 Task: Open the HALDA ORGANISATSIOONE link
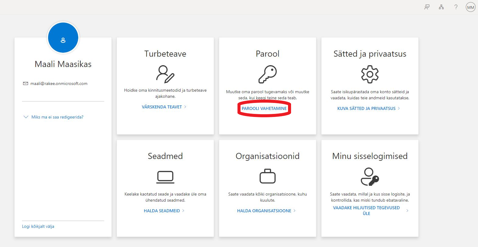[264, 211]
